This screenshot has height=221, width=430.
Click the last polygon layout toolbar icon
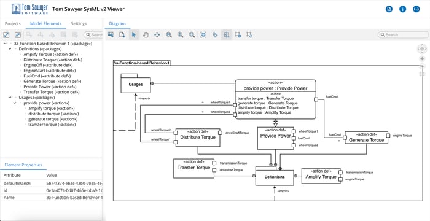tap(249, 34)
